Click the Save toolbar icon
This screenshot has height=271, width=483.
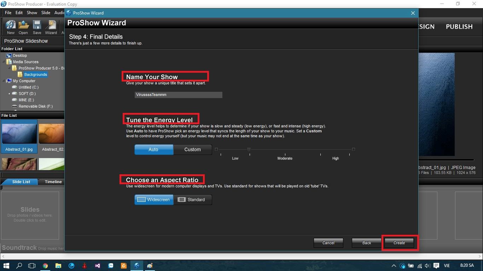(x=37, y=27)
